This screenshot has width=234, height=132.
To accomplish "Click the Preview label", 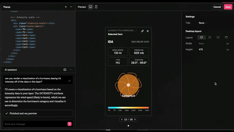I will click(x=82, y=7).
